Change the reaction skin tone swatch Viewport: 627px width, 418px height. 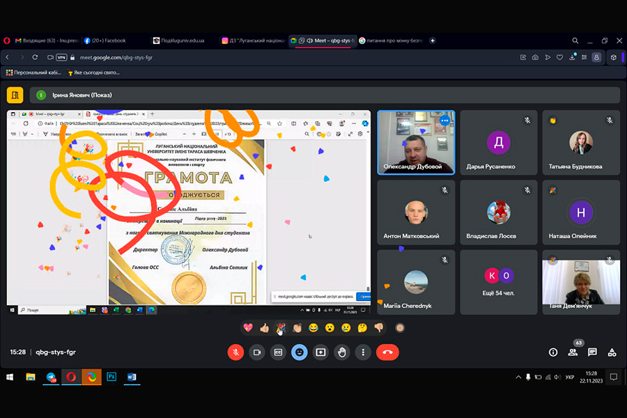pos(400,328)
